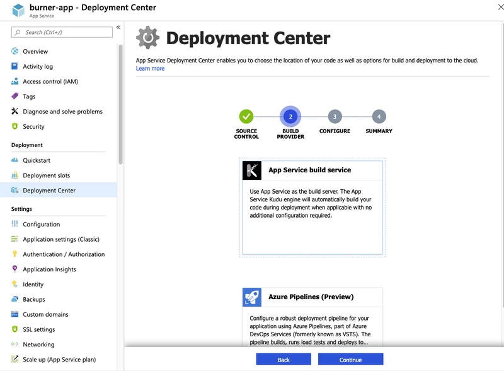Screen dimensions: 504x371
Task: Click the Diagnose and solve problems wrench icon
Action: tap(14, 111)
